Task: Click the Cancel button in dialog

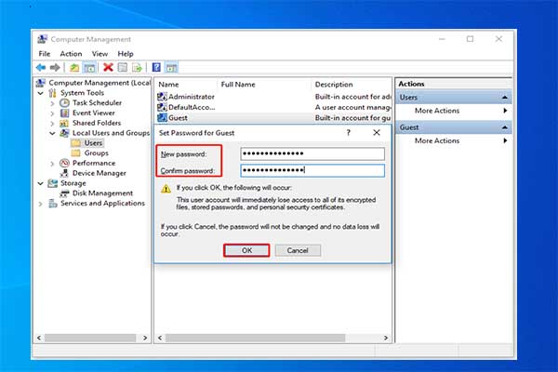Action: 298,250
